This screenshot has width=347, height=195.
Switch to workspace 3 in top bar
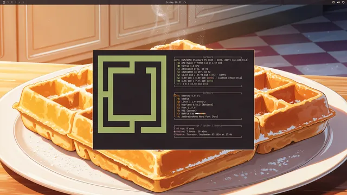[x=16, y=2]
